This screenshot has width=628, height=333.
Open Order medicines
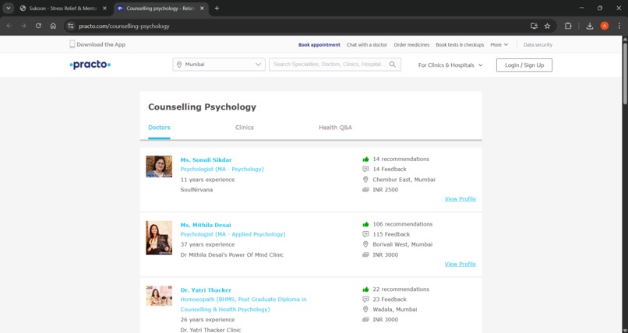[x=411, y=45]
